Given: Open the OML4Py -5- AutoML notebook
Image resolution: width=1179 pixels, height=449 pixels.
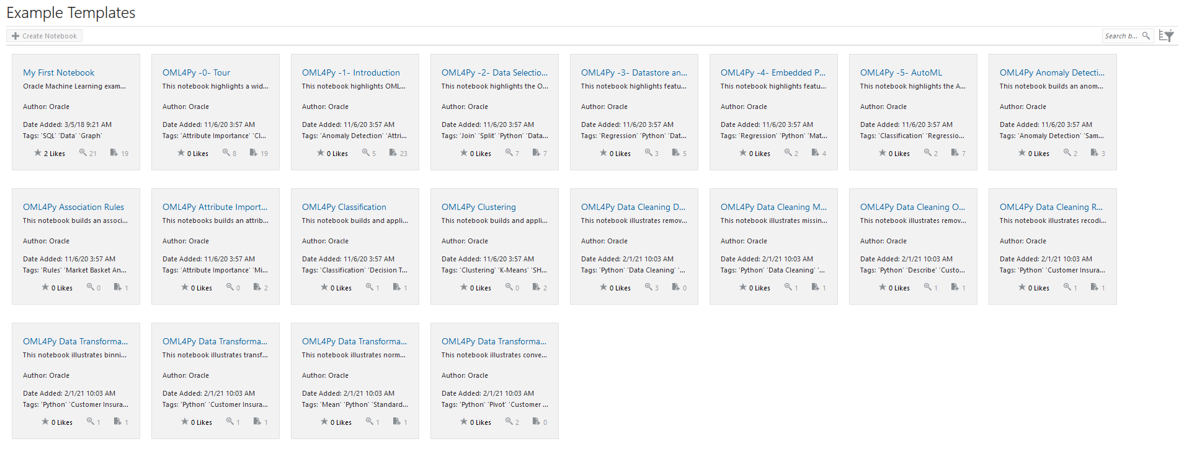Looking at the screenshot, I should (901, 72).
